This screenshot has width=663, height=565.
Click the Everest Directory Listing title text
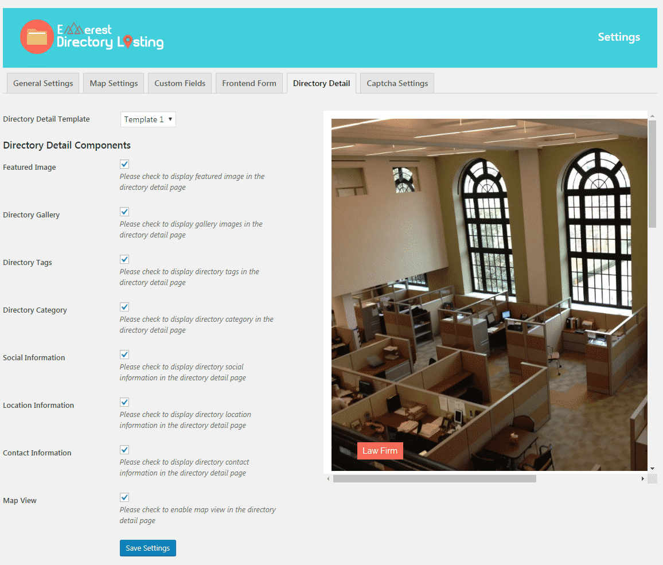pyautogui.click(x=110, y=36)
